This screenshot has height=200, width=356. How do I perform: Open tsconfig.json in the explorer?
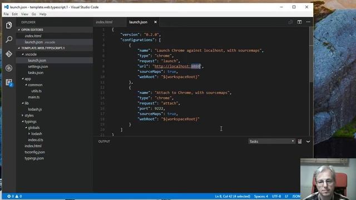(34, 152)
